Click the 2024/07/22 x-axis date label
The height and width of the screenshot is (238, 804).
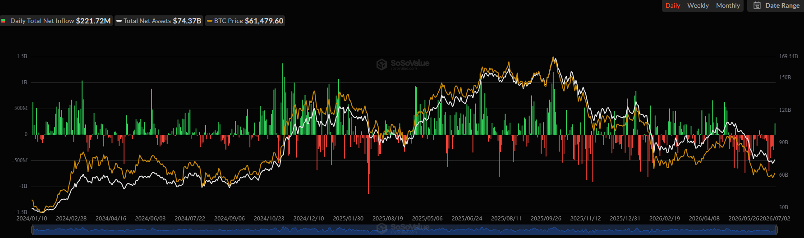point(190,218)
